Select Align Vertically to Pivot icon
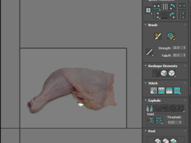Image resolution: width=191 pixels, height=143 pixels. 157,15
